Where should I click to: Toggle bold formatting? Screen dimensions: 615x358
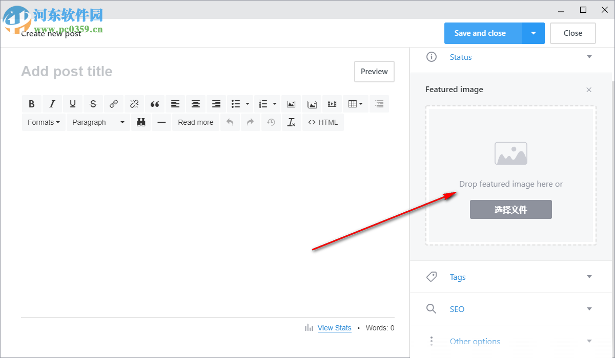click(x=32, y=104)
